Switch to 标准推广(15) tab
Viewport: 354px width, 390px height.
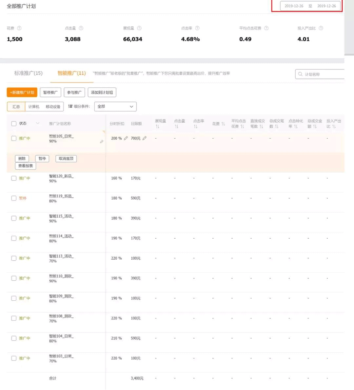click(29, 73)
